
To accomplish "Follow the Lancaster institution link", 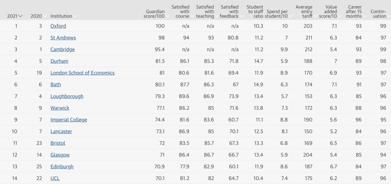I will [x=61, y=131].
